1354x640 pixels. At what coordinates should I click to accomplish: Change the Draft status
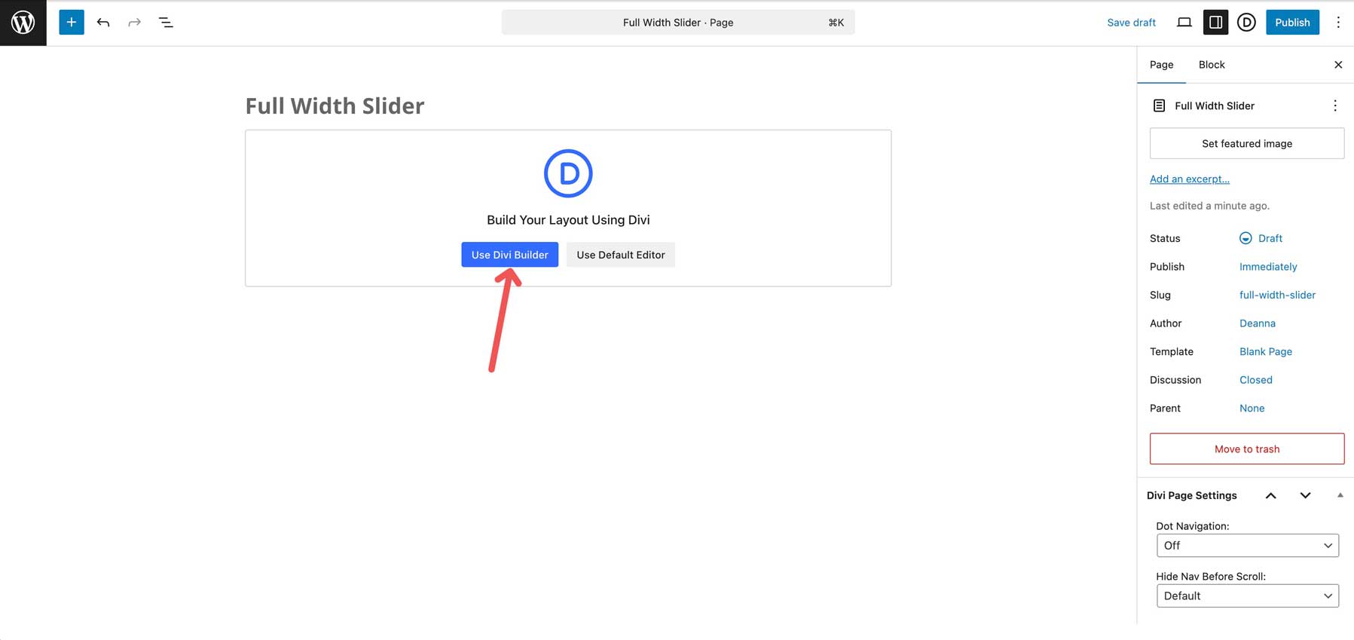coord(1261,238)
